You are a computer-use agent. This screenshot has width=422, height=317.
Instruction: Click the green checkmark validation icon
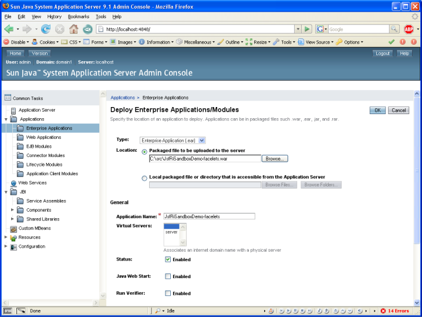(391, 42)
